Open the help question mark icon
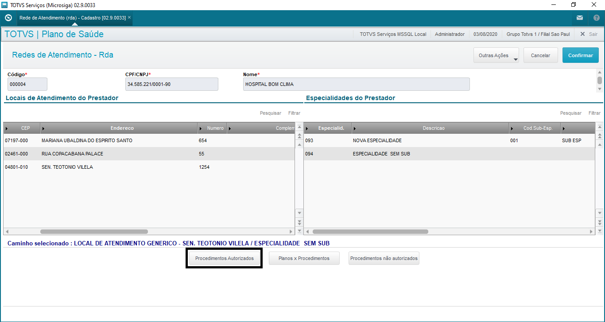The height and width of the screenshot is (322, 605). pyautogui.click(x=596, y=18)
